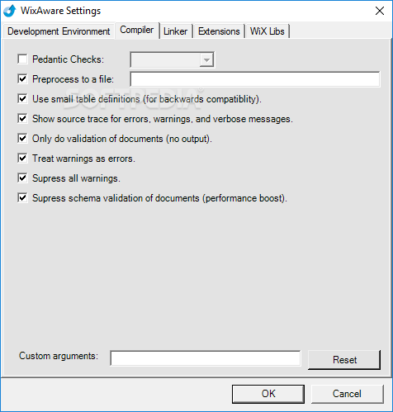Click the WixAware Settings title text
The width and height of the screenshot is (393, 412).
click(61, 11)
